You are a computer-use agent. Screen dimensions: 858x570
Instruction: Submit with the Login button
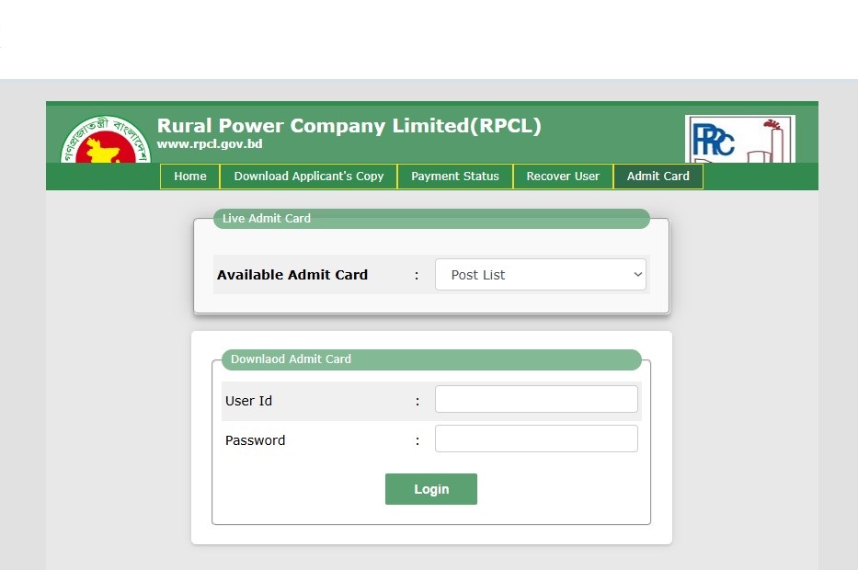431,489
